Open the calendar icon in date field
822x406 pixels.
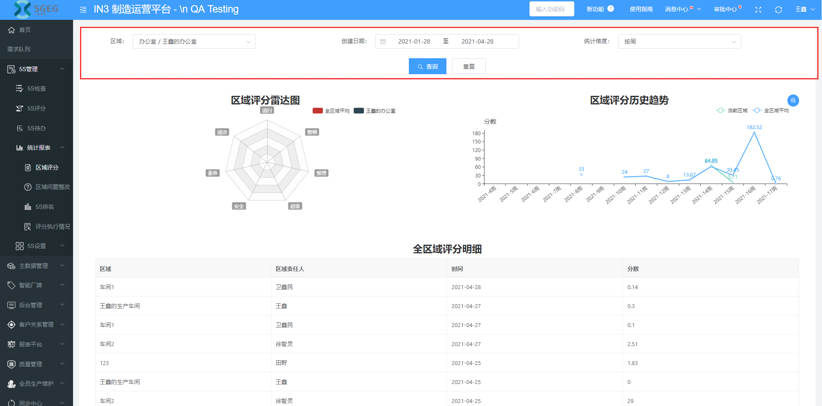point(383,41)
